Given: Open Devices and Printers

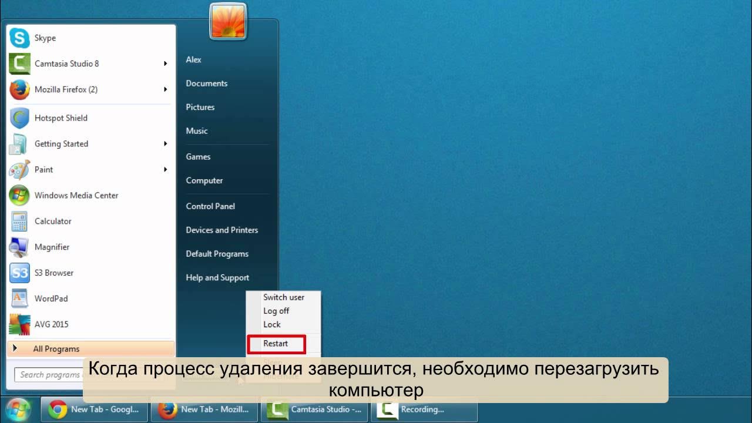Looking at the screenshot, I should (x=222, y=230).
